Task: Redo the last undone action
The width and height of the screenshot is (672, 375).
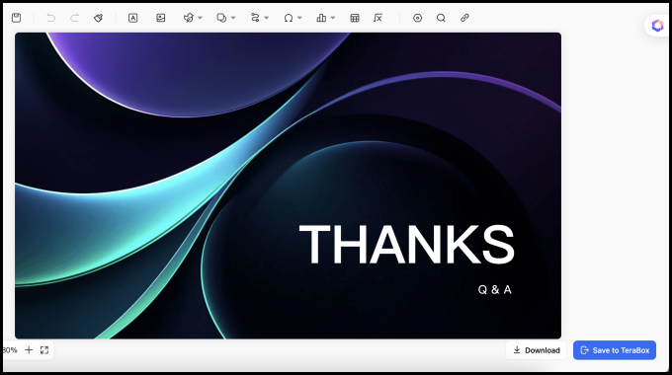Action: coord(74,18)
